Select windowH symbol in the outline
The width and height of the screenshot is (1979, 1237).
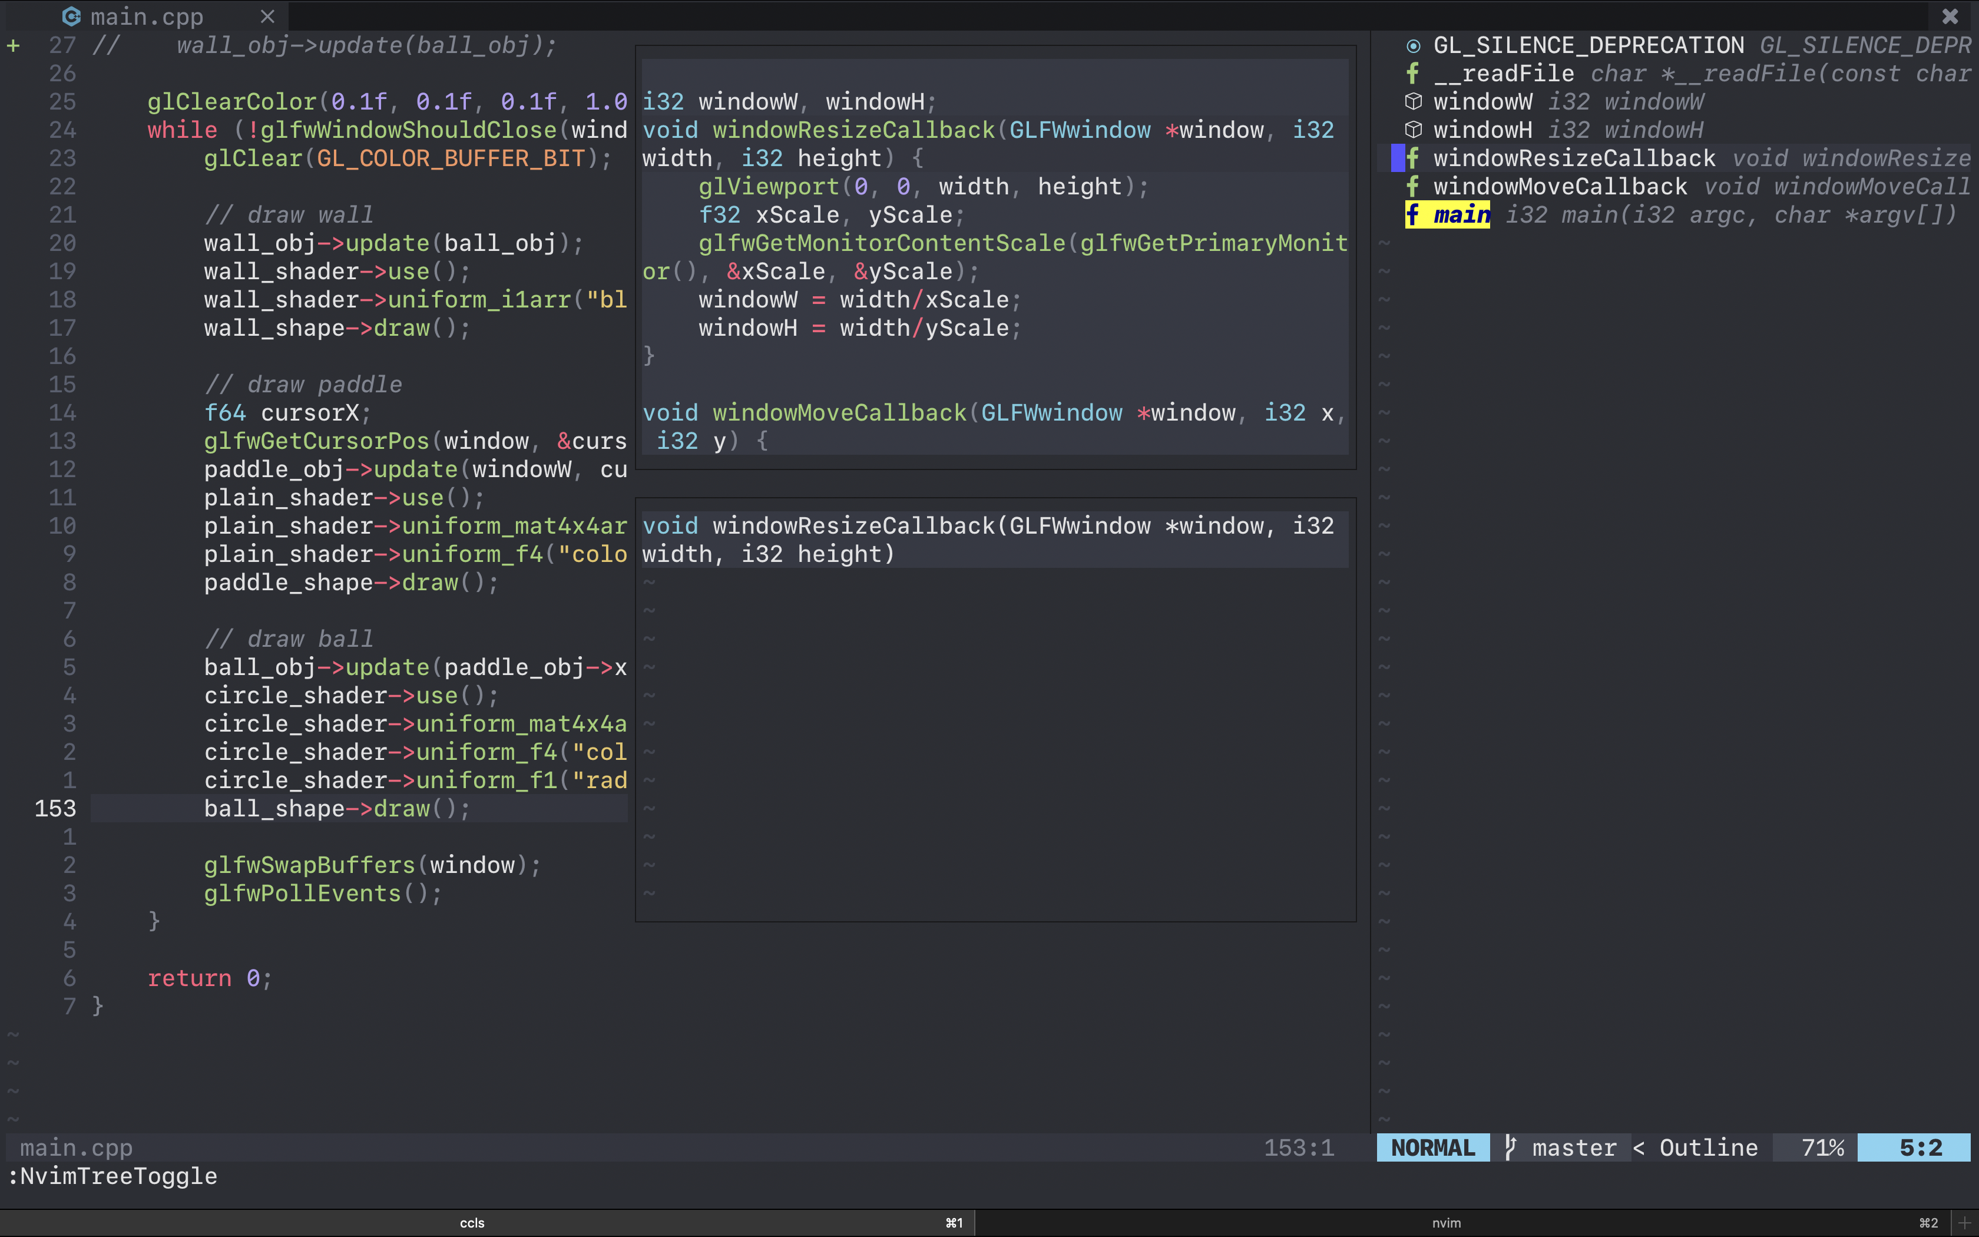click(1482, 130)
